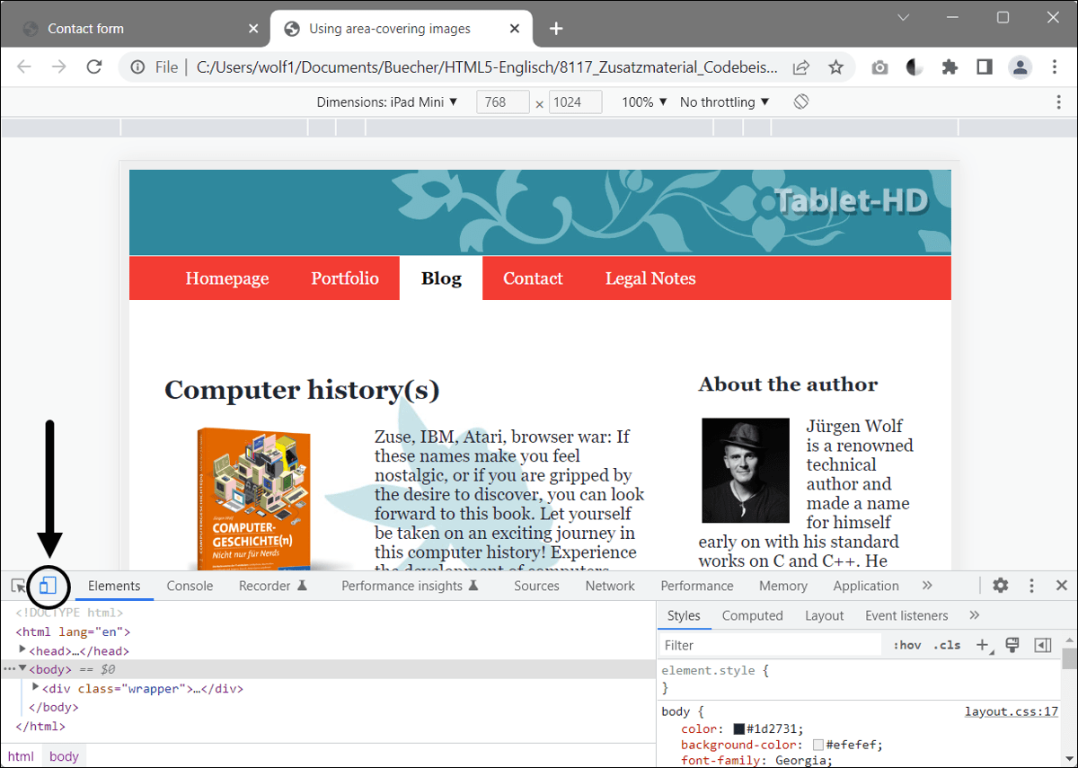Navigate to the Contact page
Screen dimensions: 1078x768
[x=533, y=278]
